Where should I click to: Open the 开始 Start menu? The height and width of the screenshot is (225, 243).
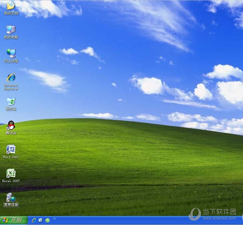tap(14, 220)
